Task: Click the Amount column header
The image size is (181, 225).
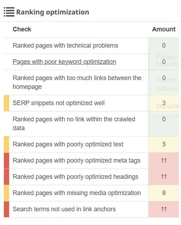Action: coord(164,29)
